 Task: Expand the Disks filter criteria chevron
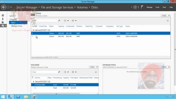click(x=168, y=21)
